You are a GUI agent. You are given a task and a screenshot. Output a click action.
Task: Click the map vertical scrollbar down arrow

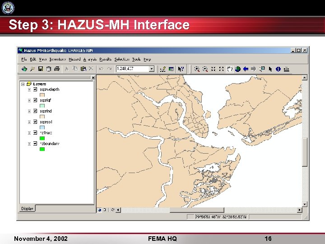click(305, 204)
